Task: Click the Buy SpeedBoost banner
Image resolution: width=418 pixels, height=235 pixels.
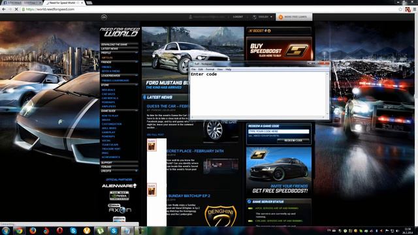Action: click(279, 48)
